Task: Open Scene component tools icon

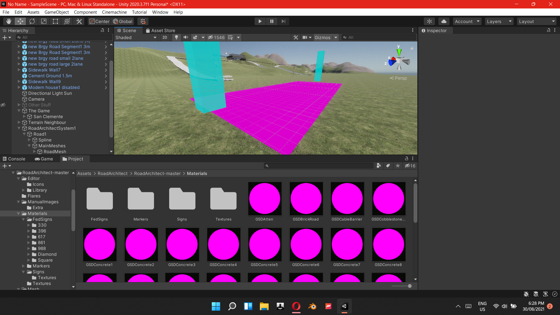Action: point(296,37)
